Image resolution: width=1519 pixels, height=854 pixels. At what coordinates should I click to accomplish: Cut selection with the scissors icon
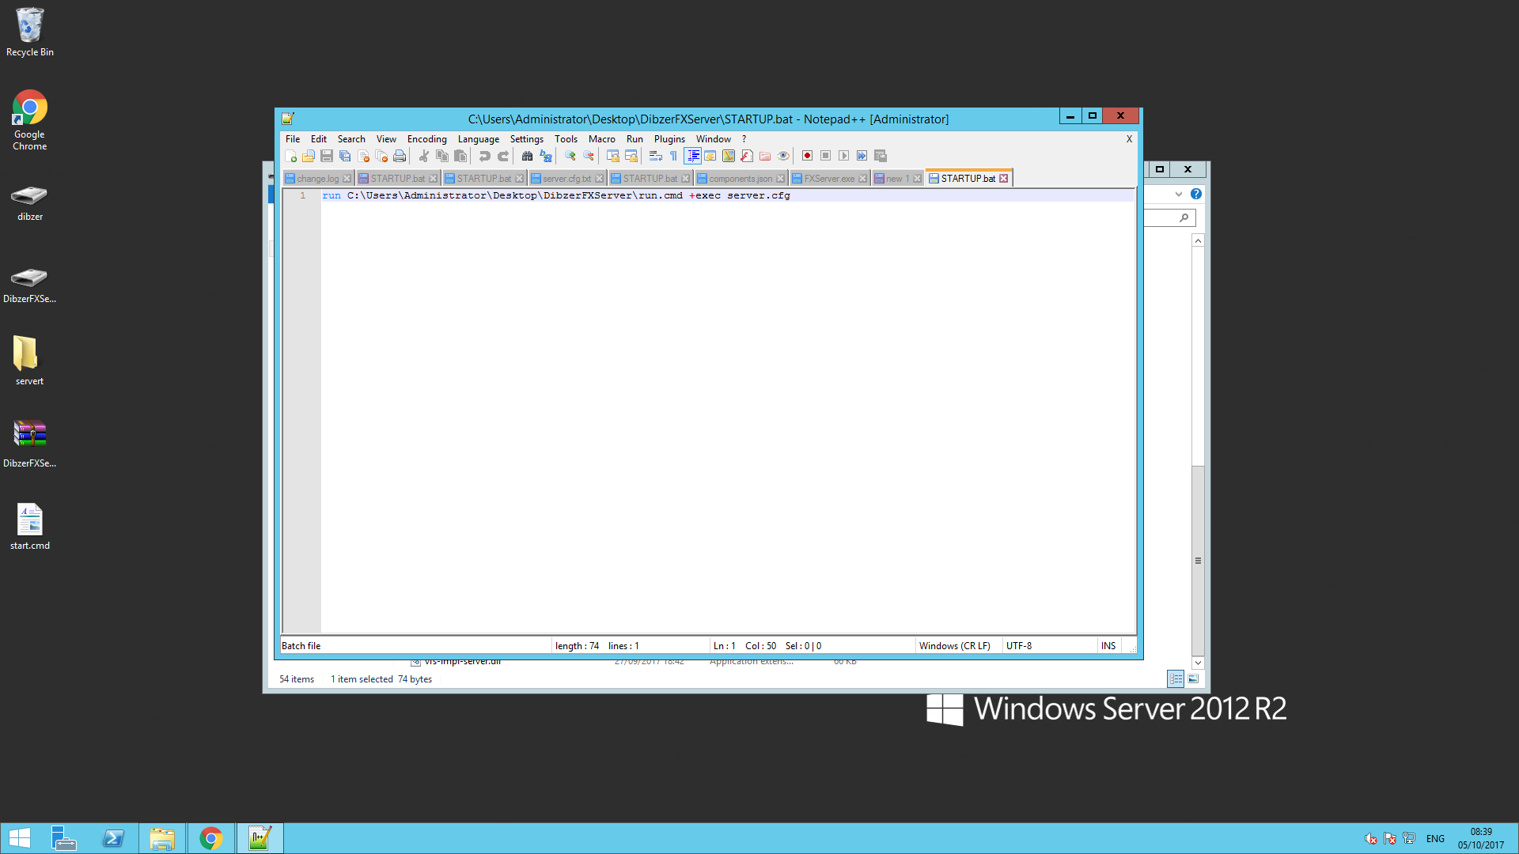tap(424, 156)
